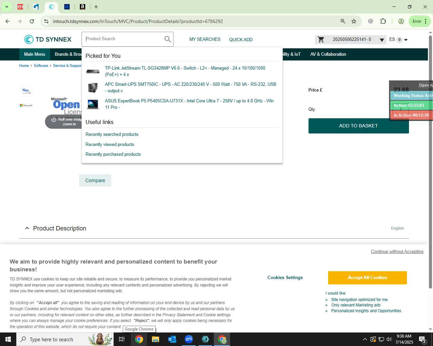433x346 pixels.
Task: Reload the page
Action: pos(32,21)
